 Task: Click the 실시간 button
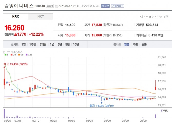[x=105, y=6]
